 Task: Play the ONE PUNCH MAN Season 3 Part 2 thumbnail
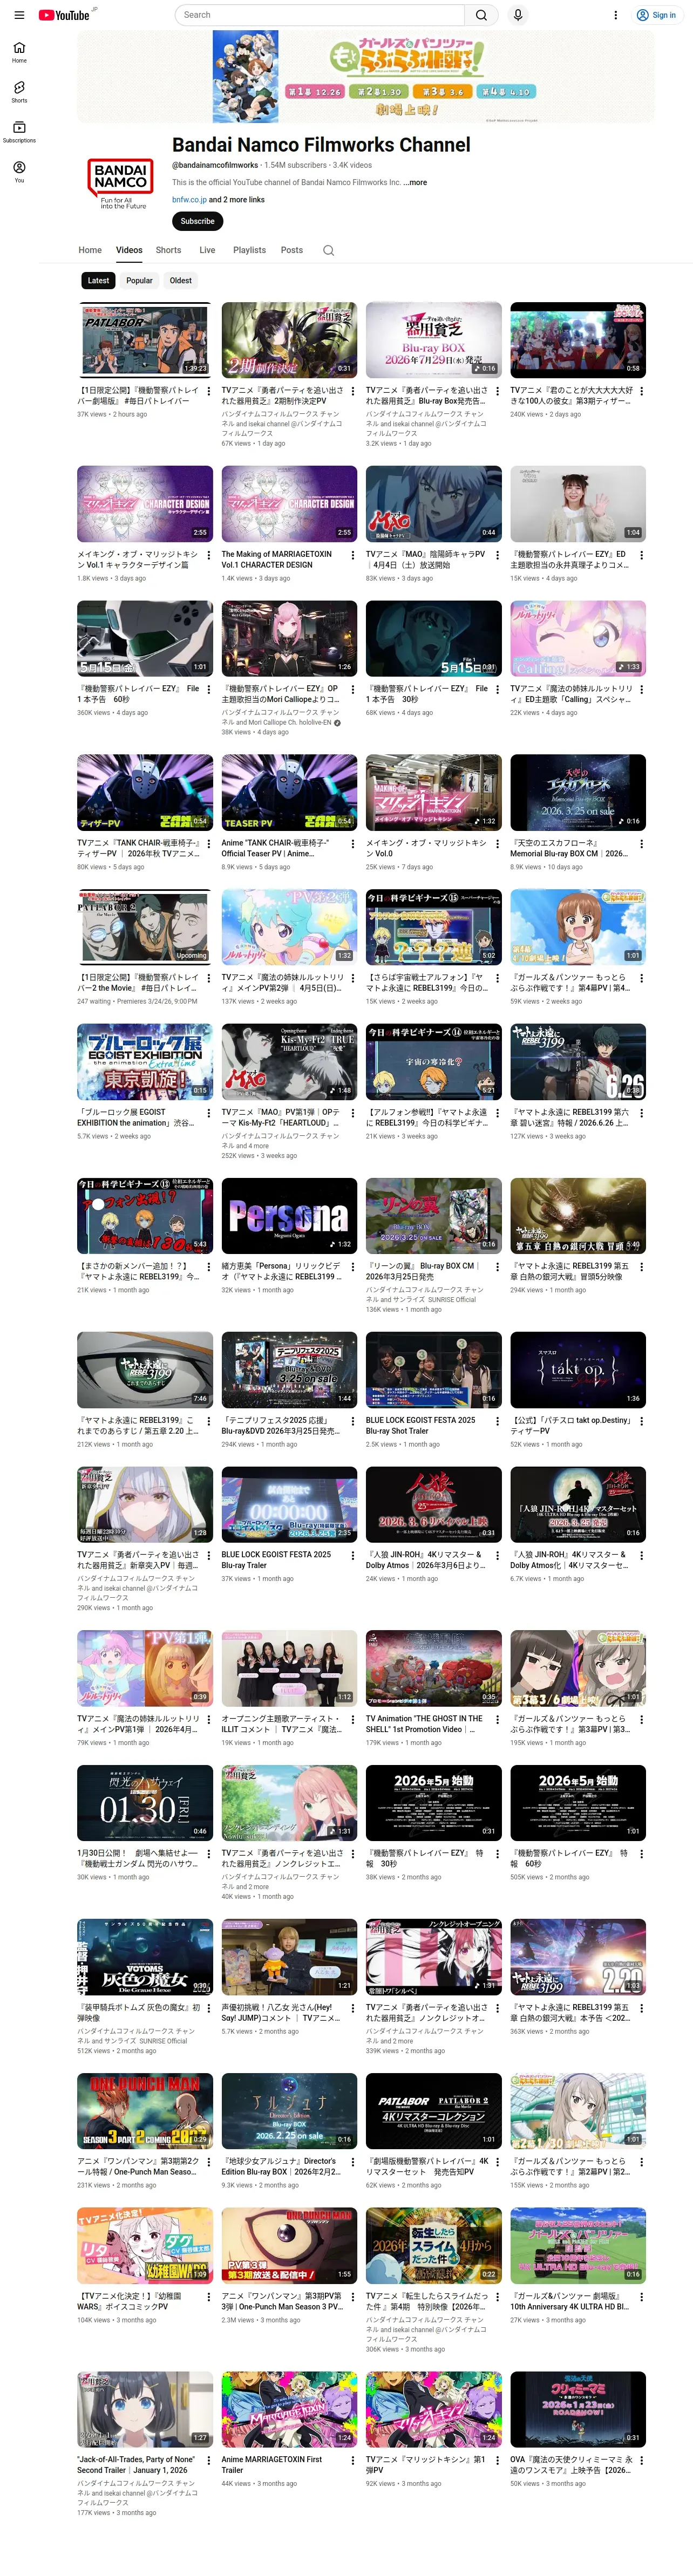click(145, 2111)
